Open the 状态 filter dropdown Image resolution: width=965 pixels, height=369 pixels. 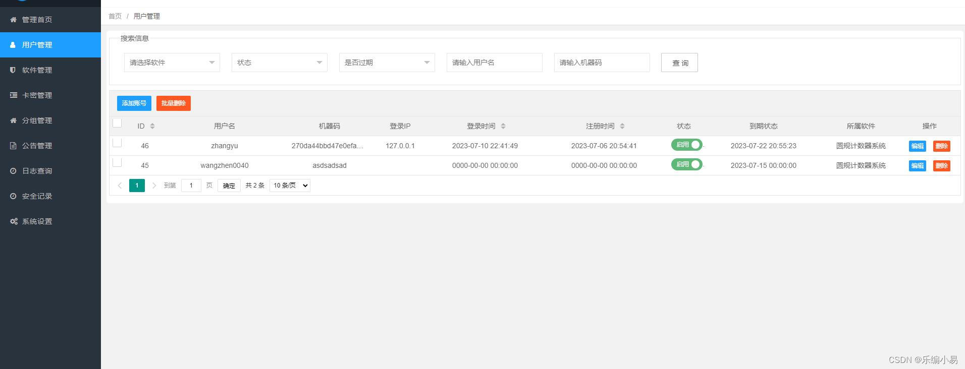click(280, 63)
